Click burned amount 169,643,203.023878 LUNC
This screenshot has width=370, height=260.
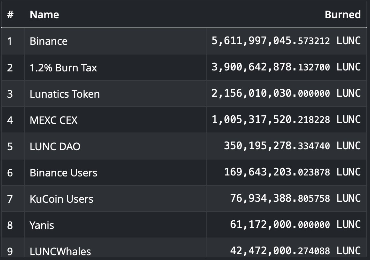pos(292,172)
